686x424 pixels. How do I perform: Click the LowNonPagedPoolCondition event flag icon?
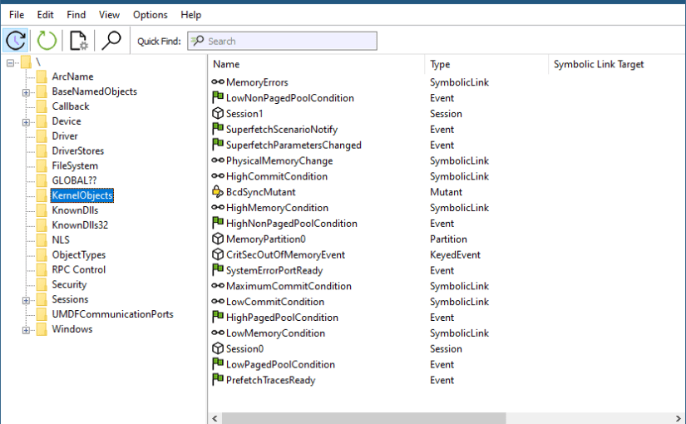coord(218,97)
